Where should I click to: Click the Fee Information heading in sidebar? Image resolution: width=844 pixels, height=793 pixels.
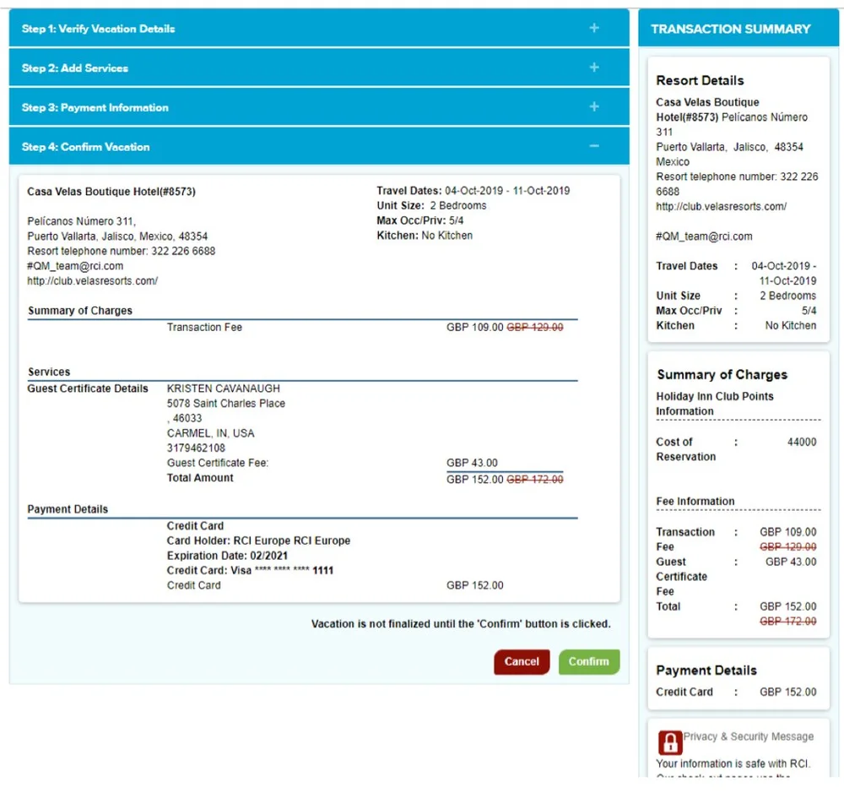tap(695, 501)
